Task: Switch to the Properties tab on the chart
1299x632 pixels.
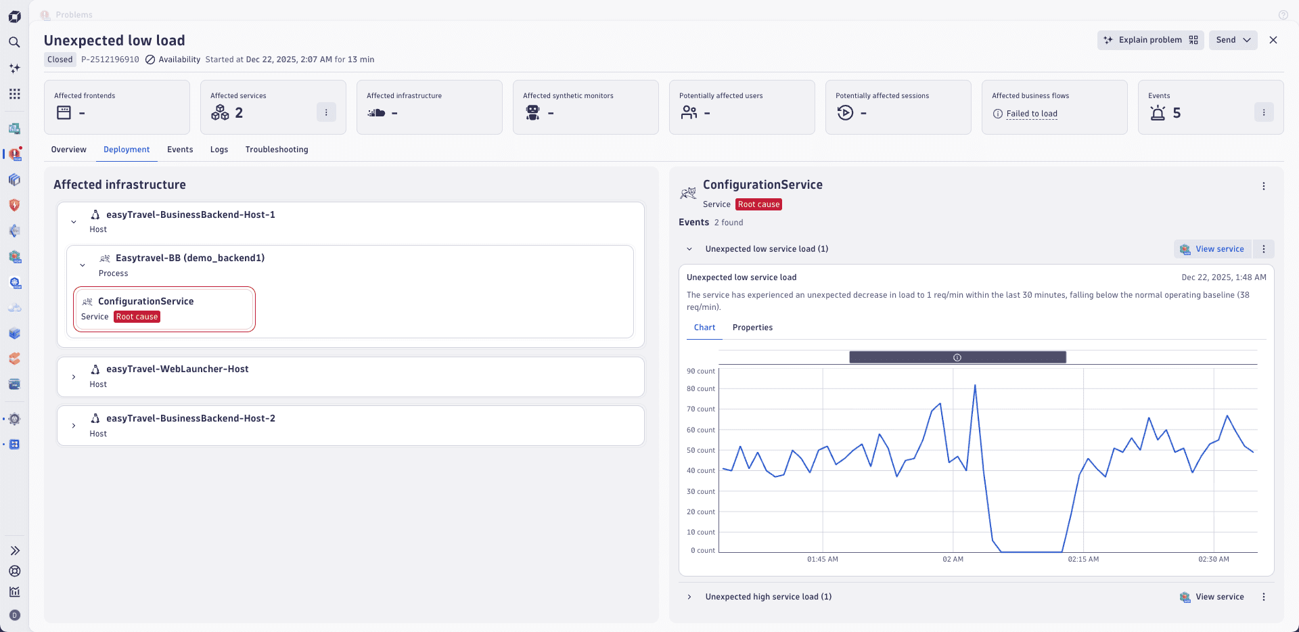Action: pyautogui.click(x=753, y=328)
